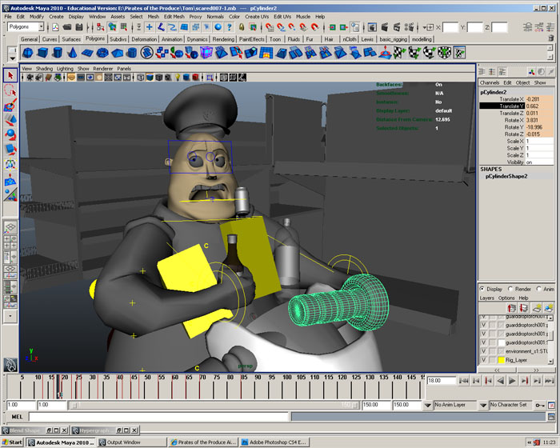Render current frame clapperboard icon
560x448 pixels.
coord(384,27)
